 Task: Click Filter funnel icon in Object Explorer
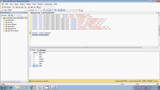17,15
